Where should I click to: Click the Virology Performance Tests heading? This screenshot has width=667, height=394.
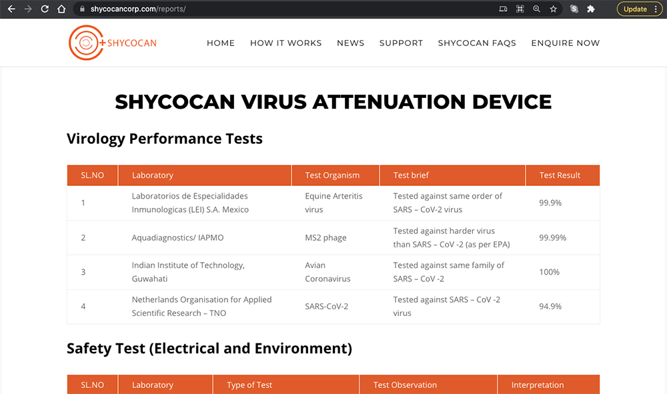[165, 139]
